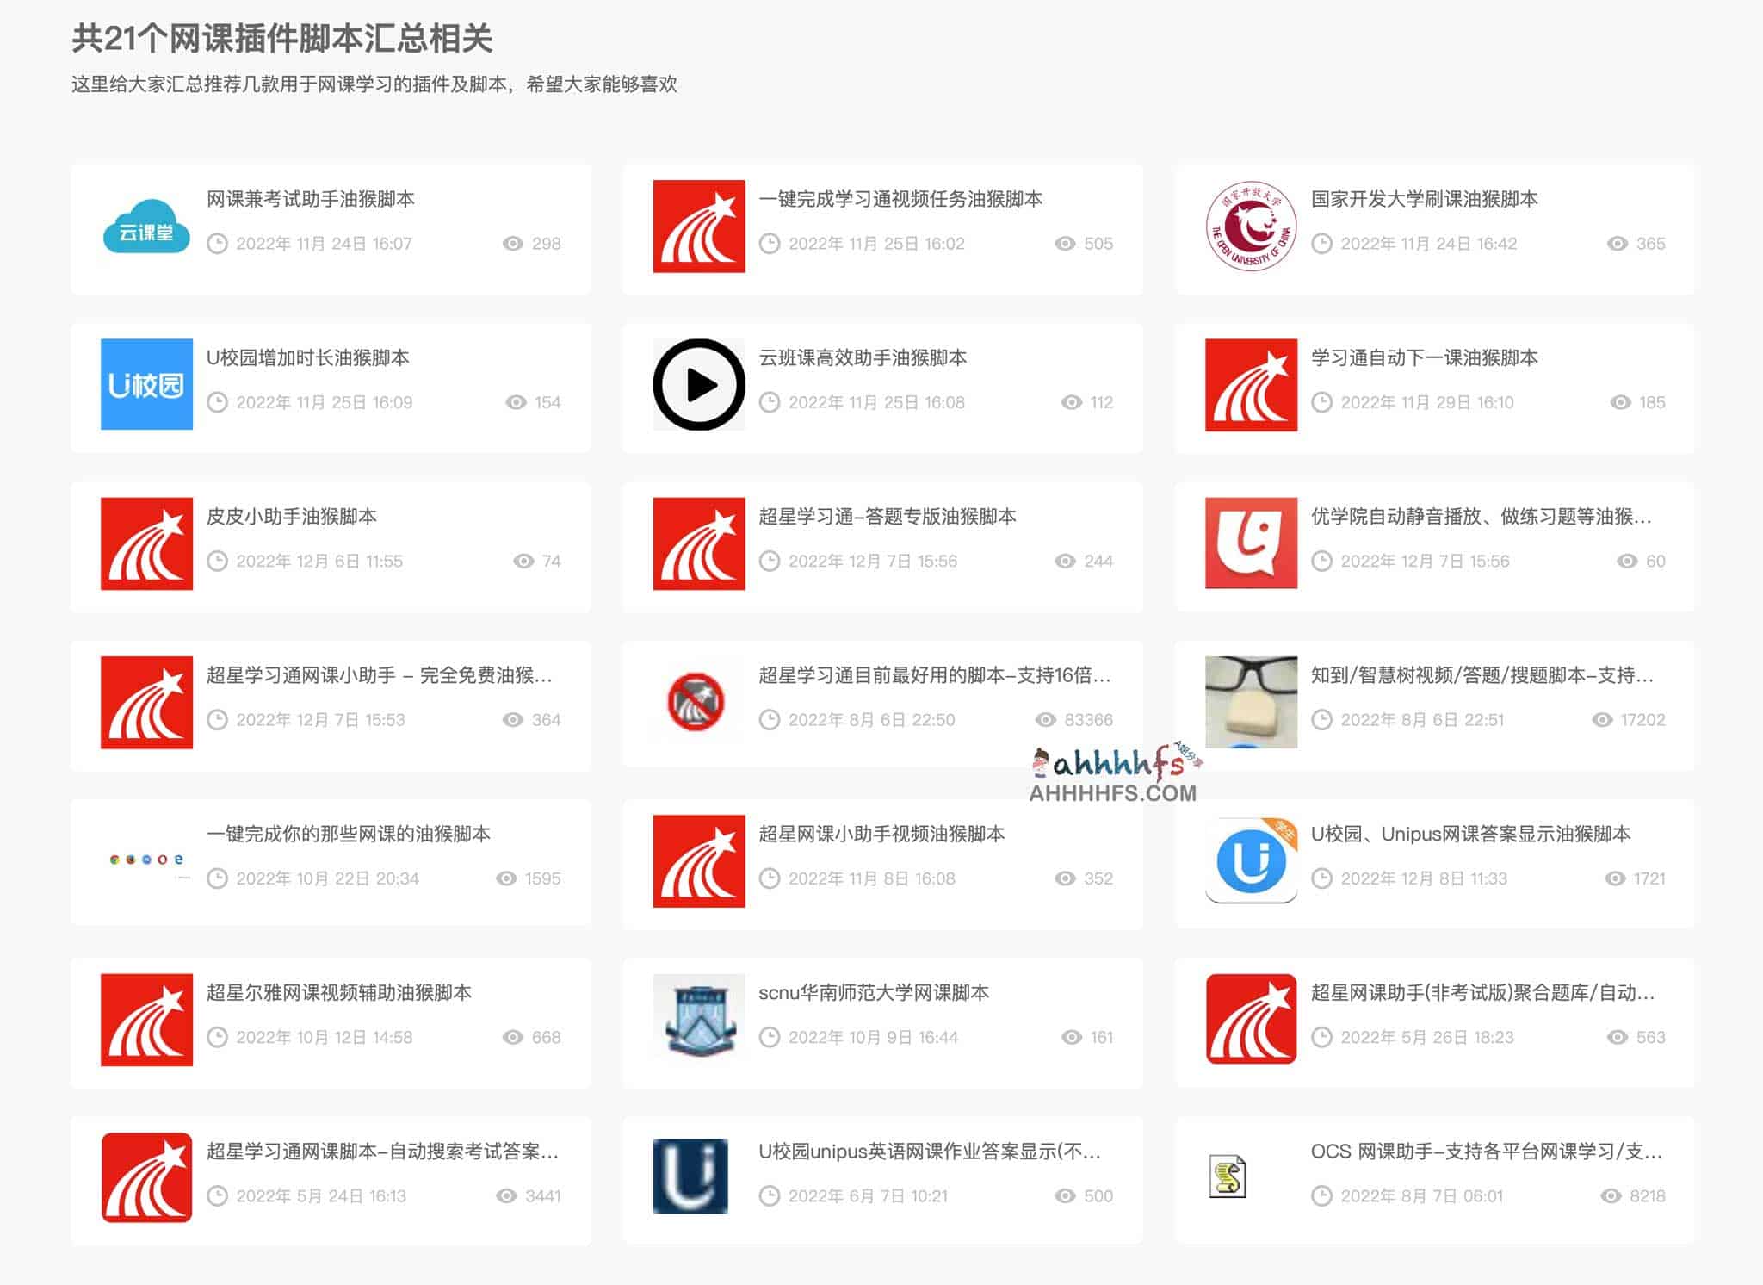
Task: Click the 优学院 red U icon
Action: (x=1250, y=543)
